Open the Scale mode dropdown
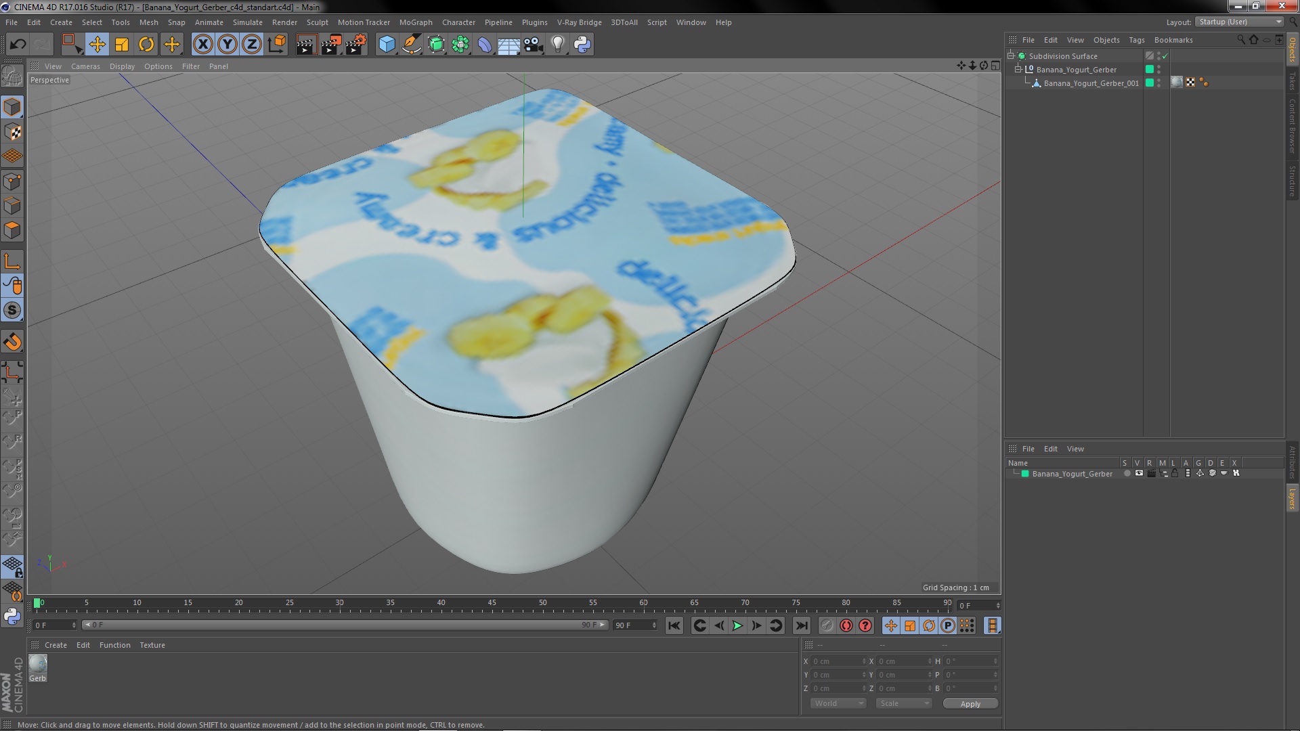The image size is (1300, 731). click(x=904, y=704)
